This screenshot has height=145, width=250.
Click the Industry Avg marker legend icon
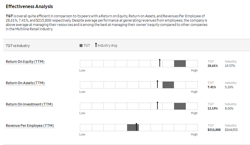coord(96,45)
